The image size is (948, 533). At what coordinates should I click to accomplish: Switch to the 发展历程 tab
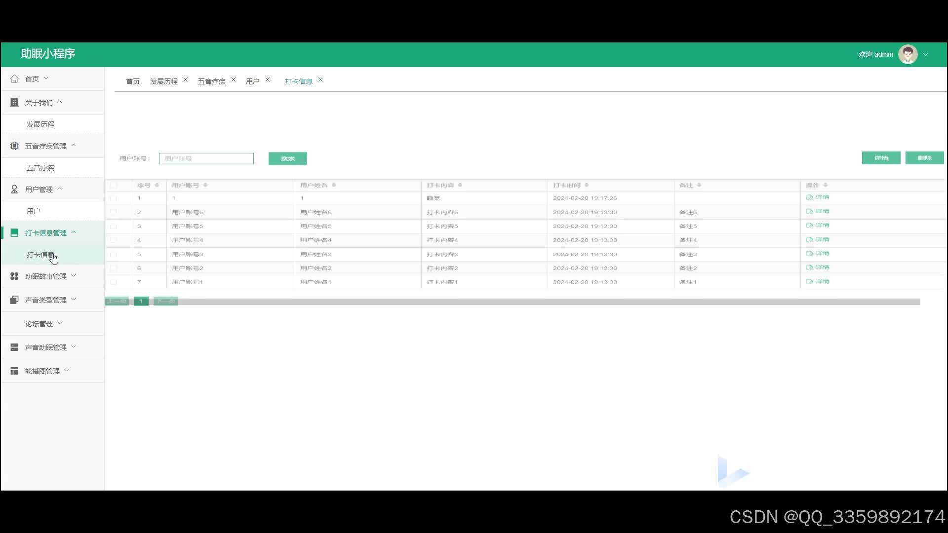point(164,81)
